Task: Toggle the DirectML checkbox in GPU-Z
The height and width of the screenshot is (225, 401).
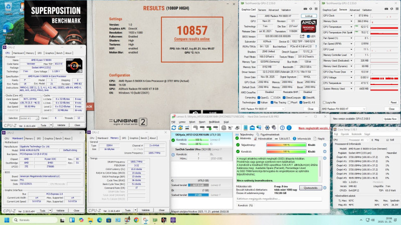Action: coord(304,97)
